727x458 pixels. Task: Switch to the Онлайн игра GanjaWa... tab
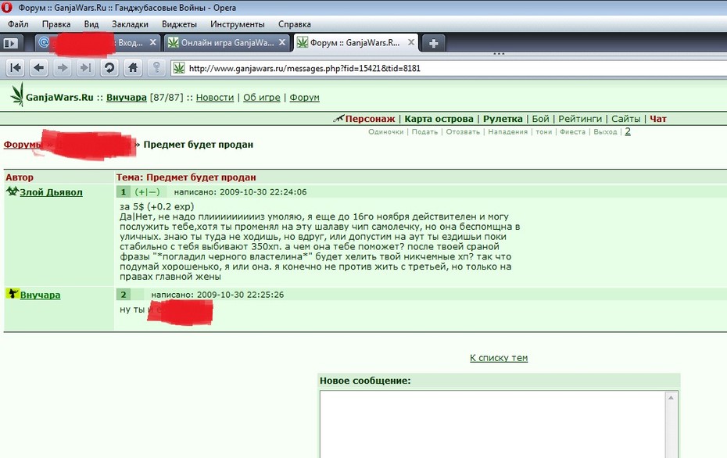point(227,43)
